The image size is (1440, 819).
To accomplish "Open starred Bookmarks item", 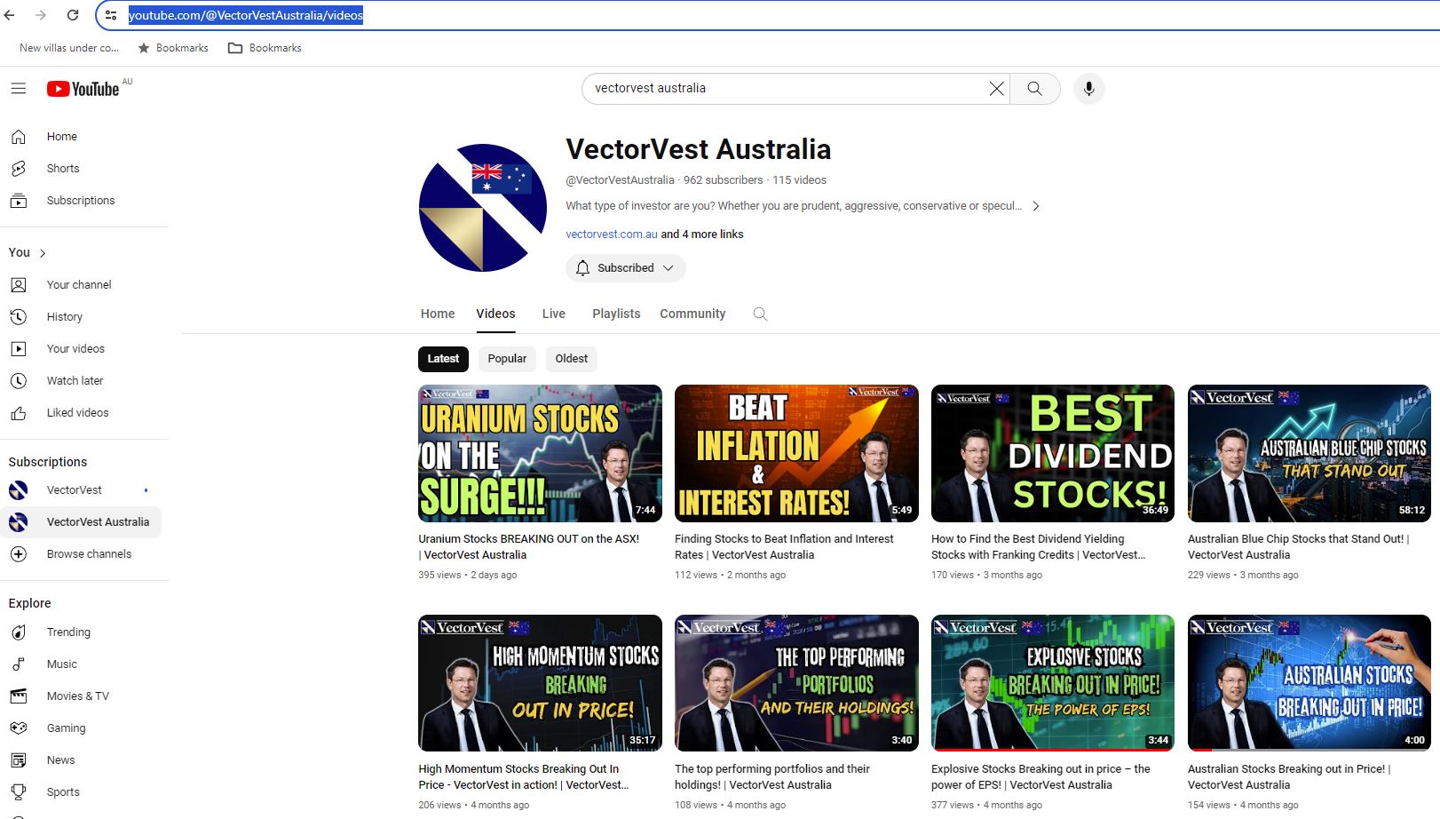I will [173, 48].
